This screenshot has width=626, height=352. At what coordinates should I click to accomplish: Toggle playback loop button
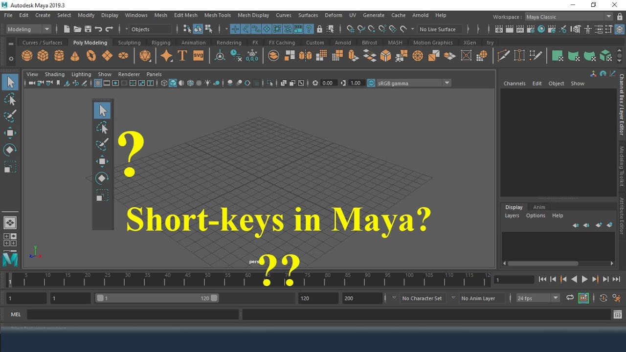(x=570, y=298)
